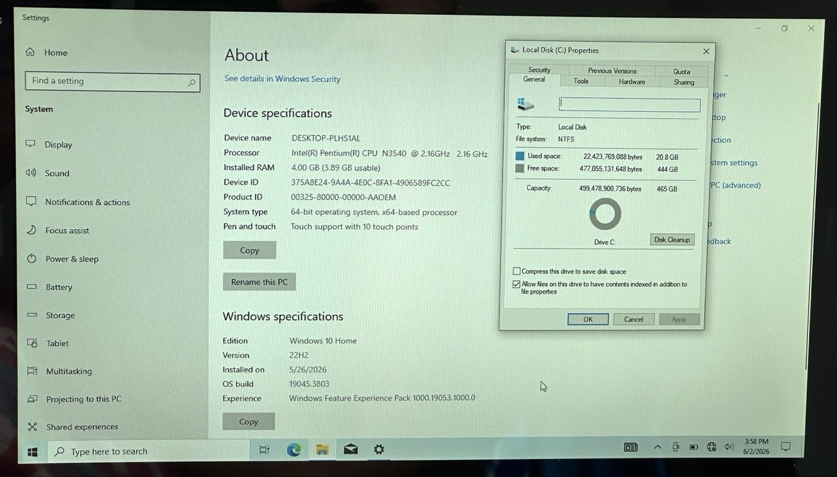Screen dimensions: 837x477
Task: Open Sound settings
Action: [48, 173]
